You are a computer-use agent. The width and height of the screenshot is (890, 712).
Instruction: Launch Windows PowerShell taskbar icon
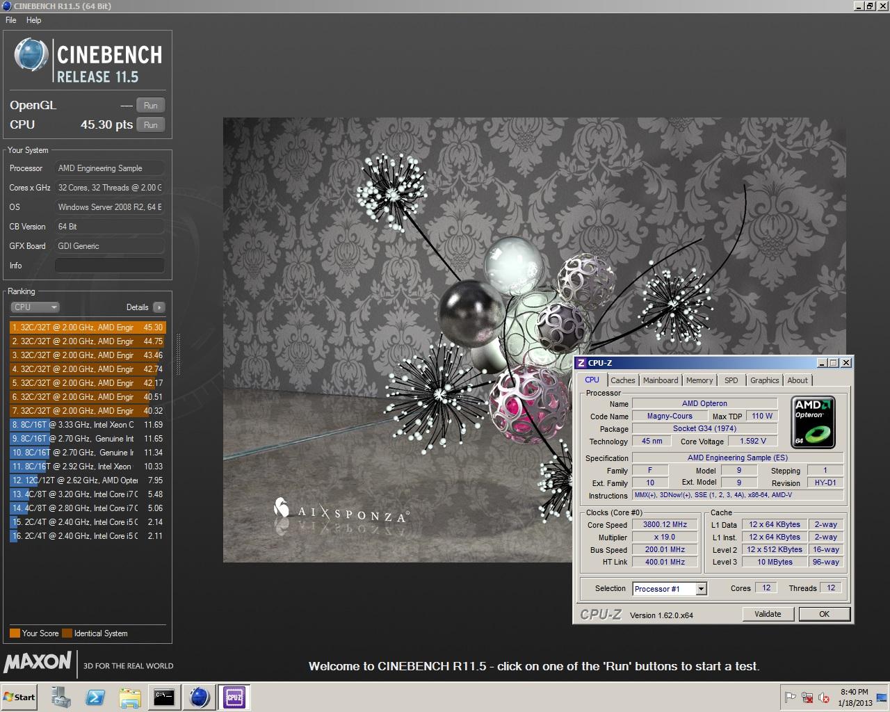point(95,697)
